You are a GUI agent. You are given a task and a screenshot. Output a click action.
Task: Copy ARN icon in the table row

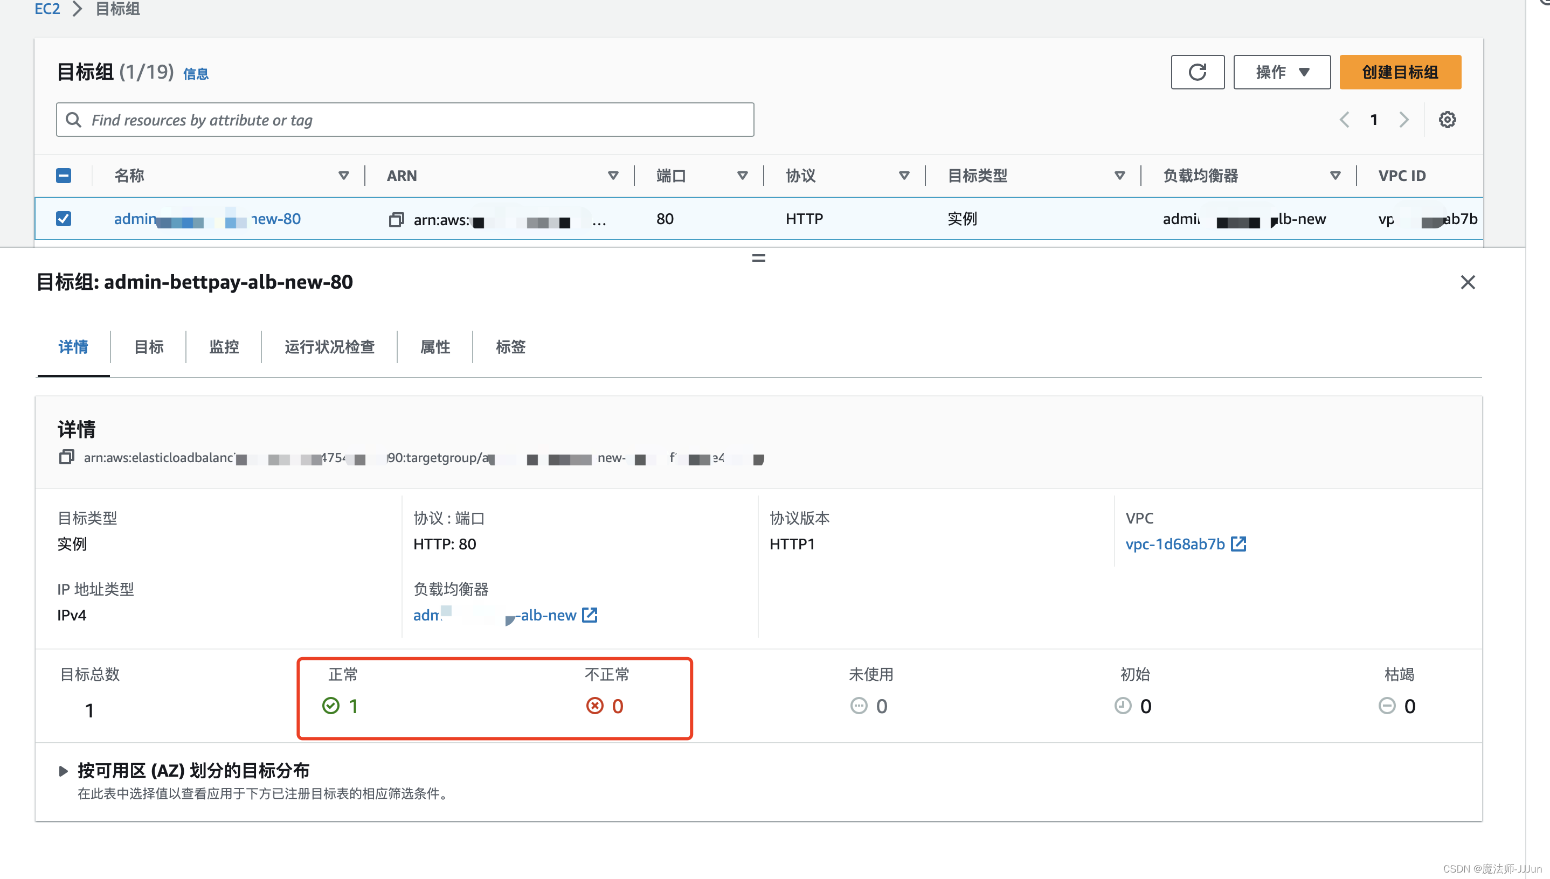(x=396, y=220)
